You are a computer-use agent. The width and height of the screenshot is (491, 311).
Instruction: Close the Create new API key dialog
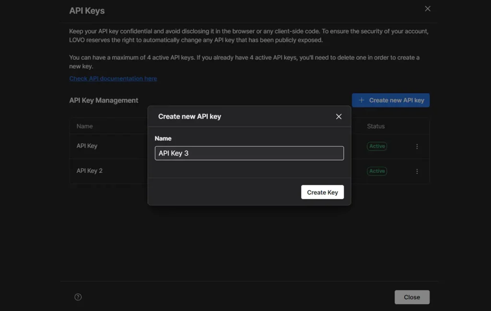coord(339,117)
